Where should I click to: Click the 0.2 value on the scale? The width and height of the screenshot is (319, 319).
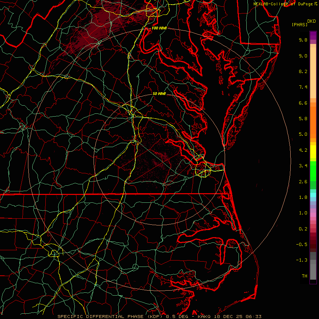click(x=303, y=229)
